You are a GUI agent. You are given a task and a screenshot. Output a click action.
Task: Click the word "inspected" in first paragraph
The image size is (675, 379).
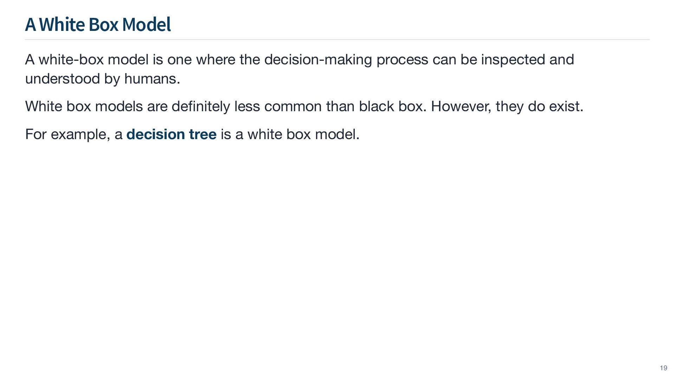513,60
